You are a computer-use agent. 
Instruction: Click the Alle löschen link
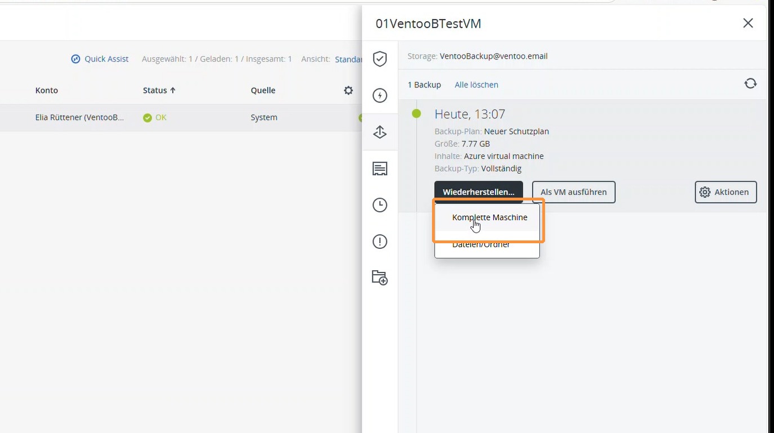476,84
